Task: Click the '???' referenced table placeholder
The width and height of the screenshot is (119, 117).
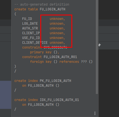Action: point(84,62)
